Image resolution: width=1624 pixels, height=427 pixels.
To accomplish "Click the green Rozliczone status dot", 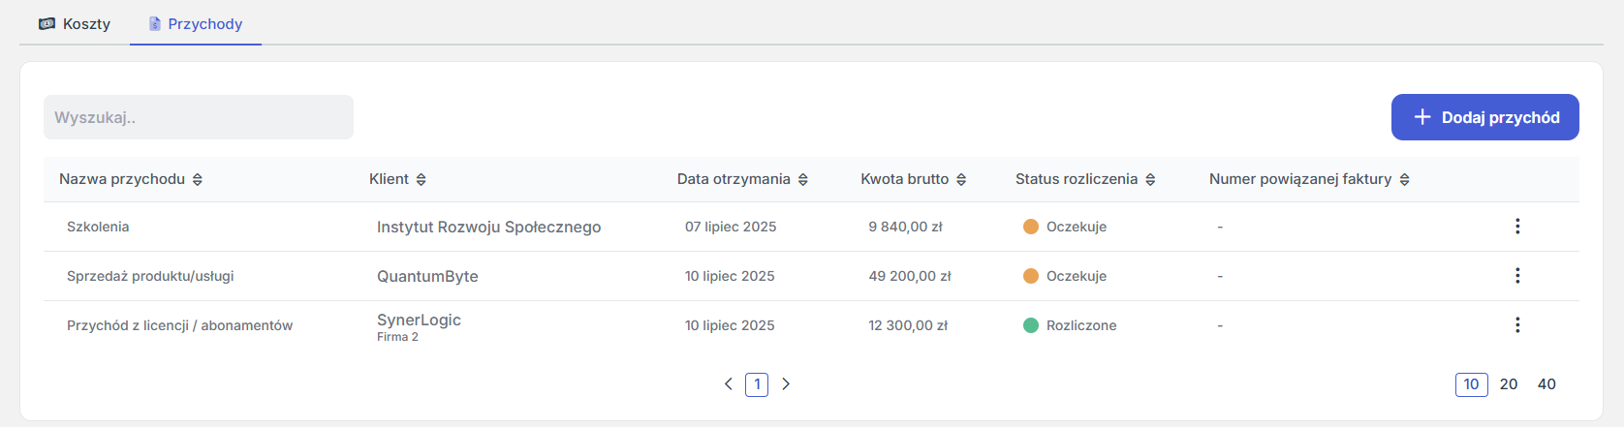I will (x=1031, y=325).
